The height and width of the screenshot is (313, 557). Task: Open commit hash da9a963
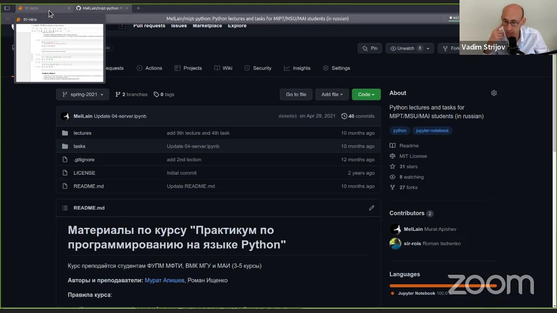pos(288,116)
